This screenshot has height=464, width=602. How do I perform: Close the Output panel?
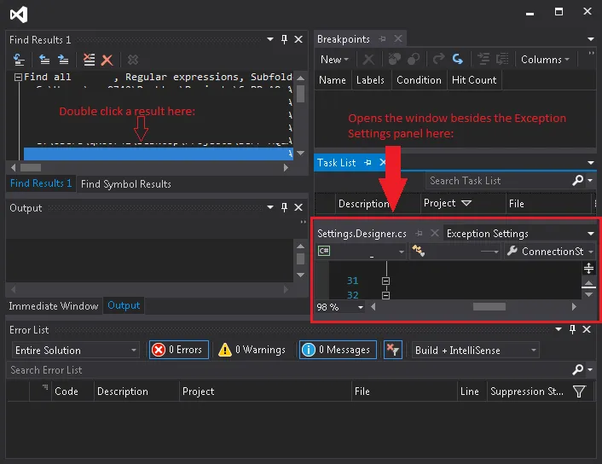(x=298, y=207)
